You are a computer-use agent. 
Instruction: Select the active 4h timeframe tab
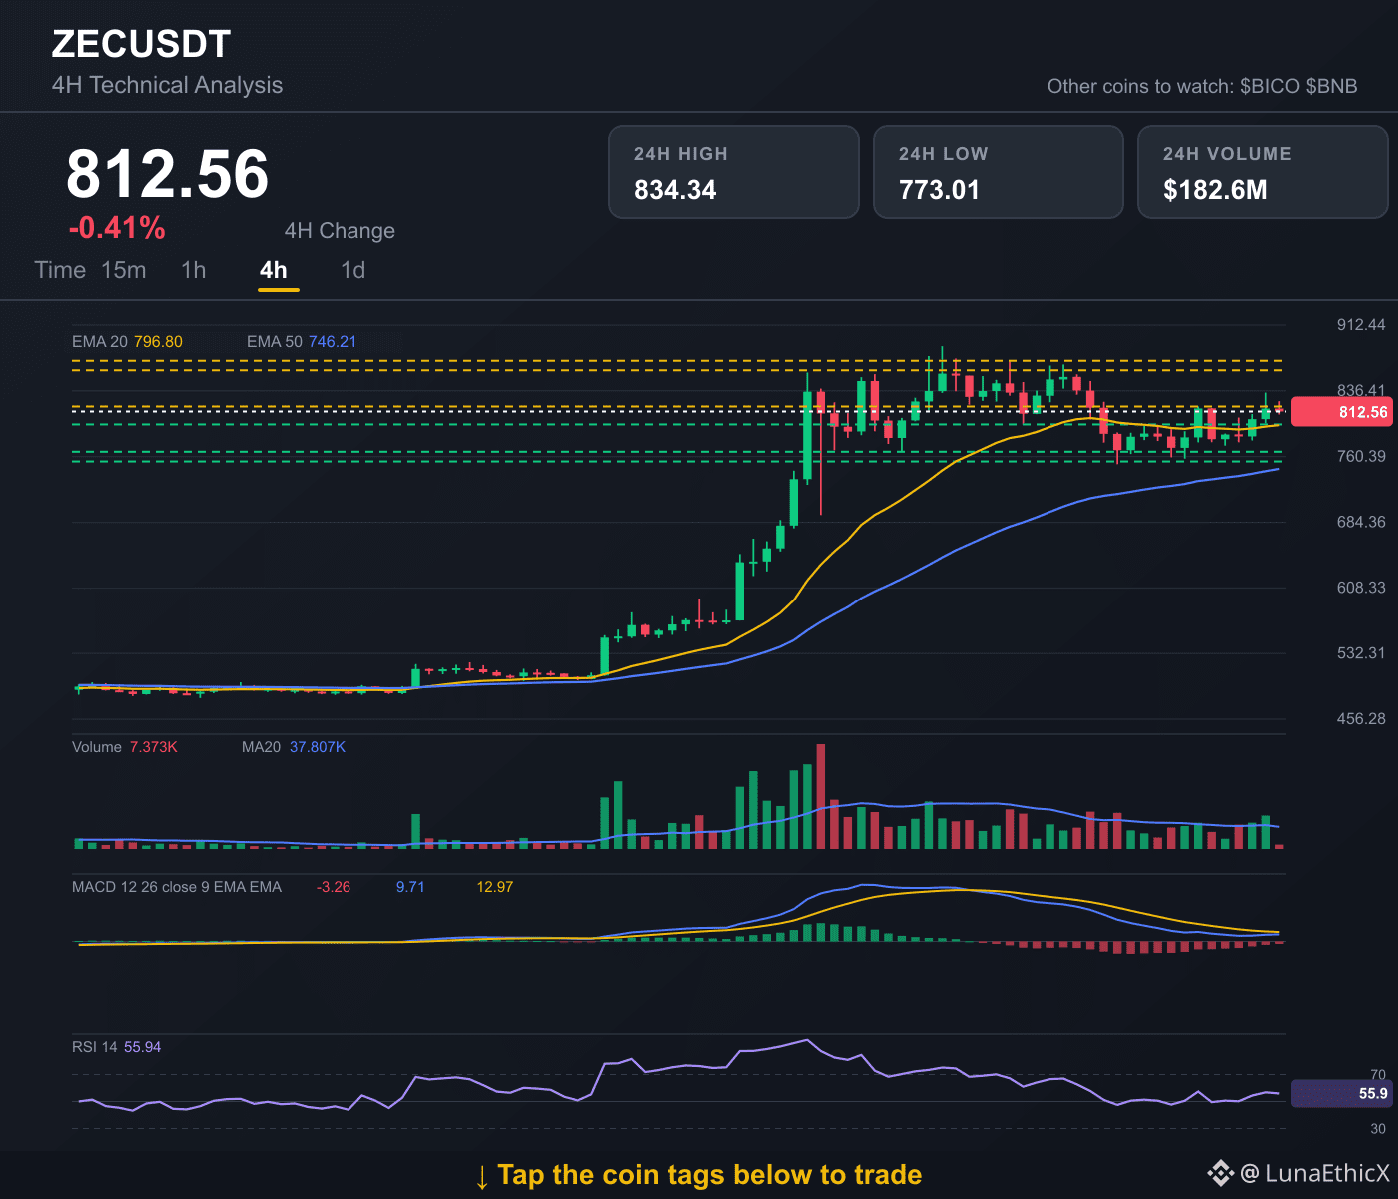click(x=274, y=270)
